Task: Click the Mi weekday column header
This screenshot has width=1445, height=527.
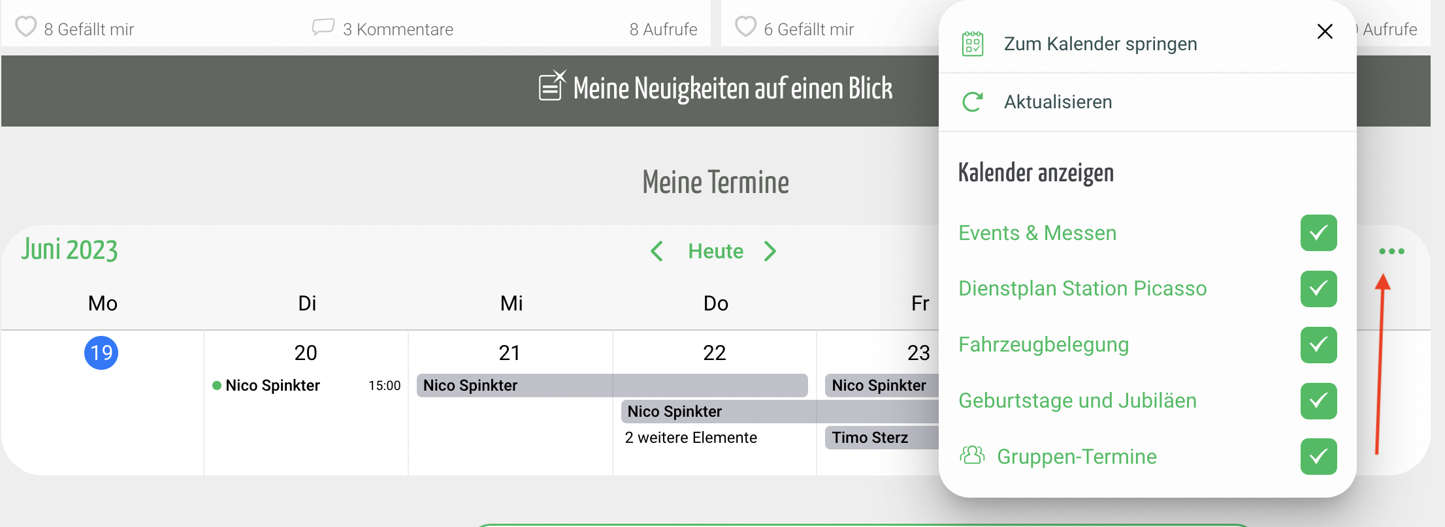Action: (511, 303)
